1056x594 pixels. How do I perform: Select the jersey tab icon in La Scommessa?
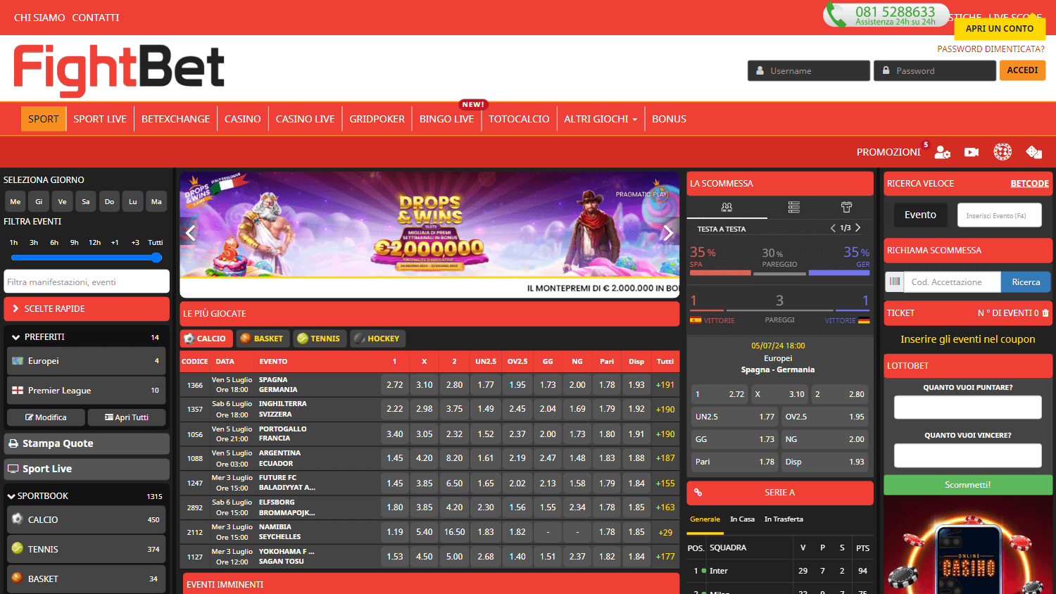(846, 207)
